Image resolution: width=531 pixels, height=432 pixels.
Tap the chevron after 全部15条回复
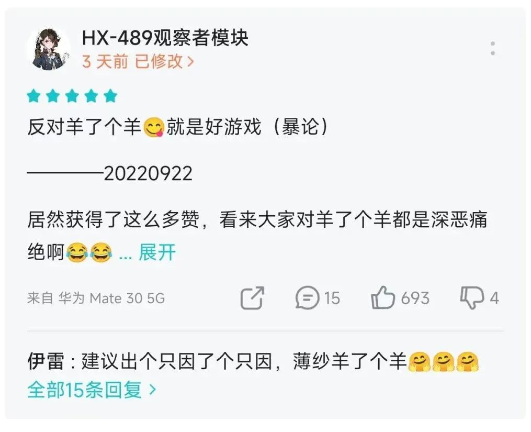(153, 390)
